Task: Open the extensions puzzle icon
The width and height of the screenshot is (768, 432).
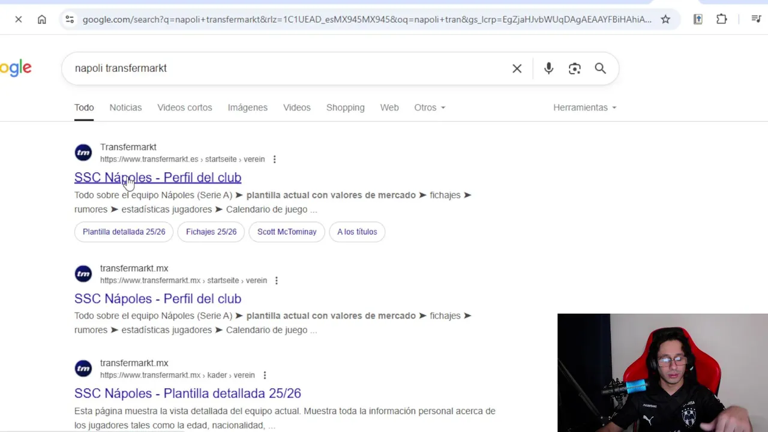Action: point(722,19)
